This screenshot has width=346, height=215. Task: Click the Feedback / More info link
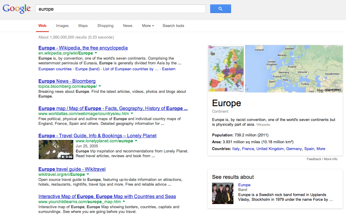(x=322, y=159)
